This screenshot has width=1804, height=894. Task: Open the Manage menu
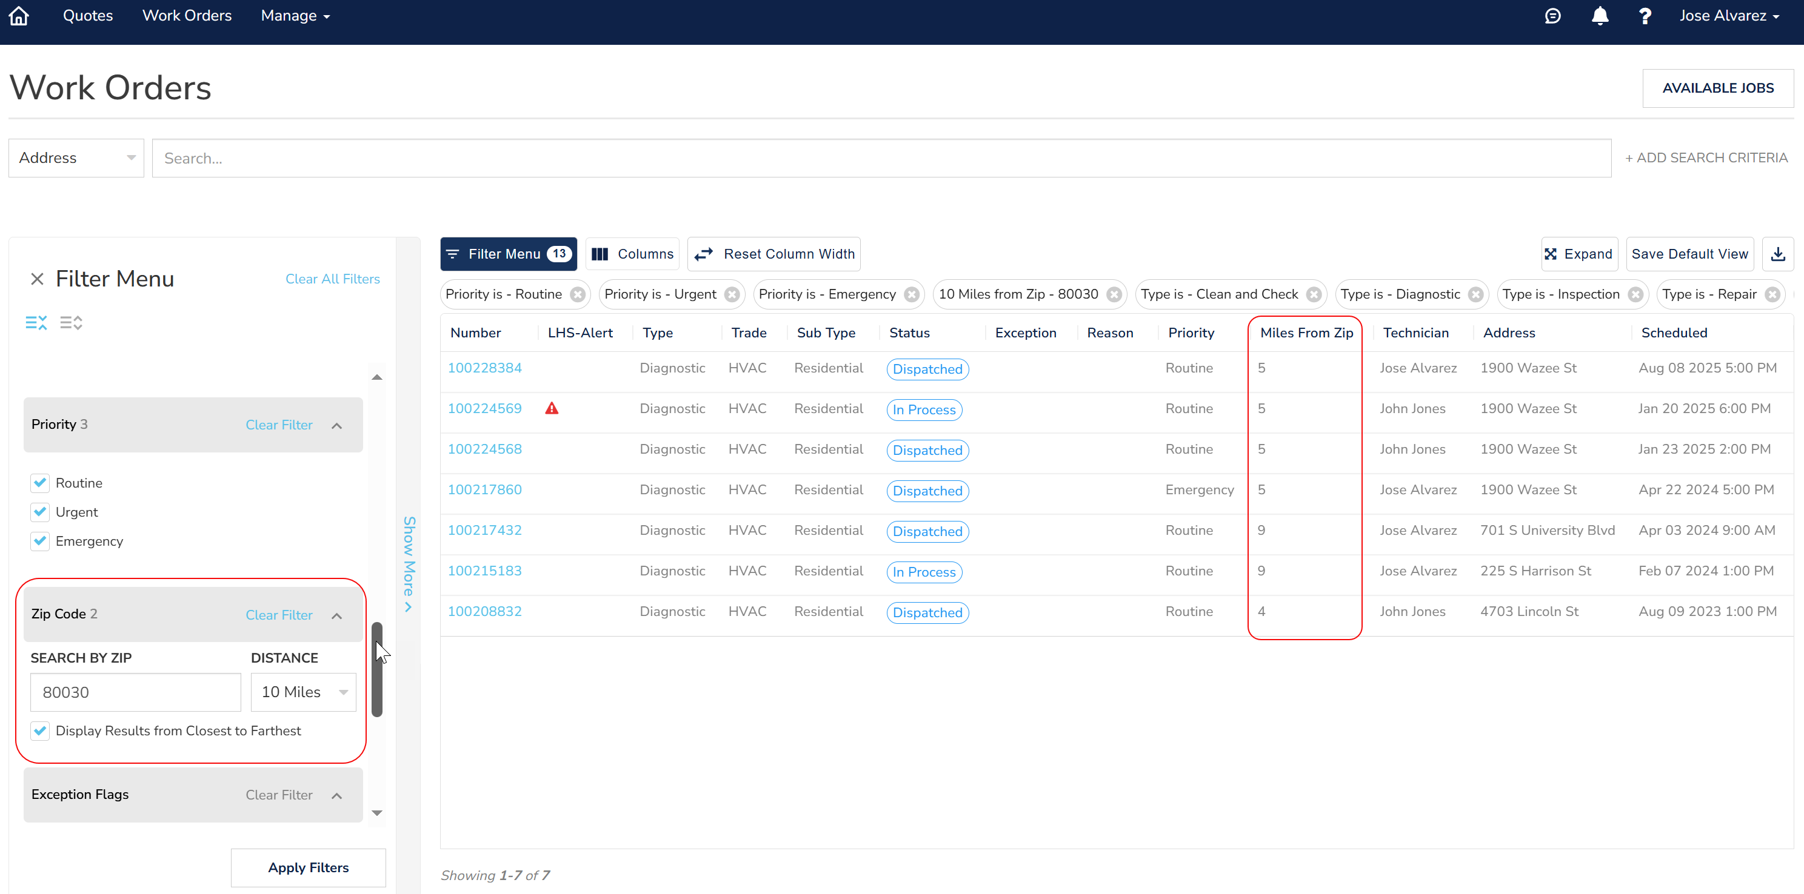click(x=294, y=15)
